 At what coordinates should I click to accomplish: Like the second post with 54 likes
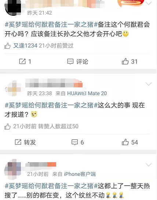pos(130,142)
